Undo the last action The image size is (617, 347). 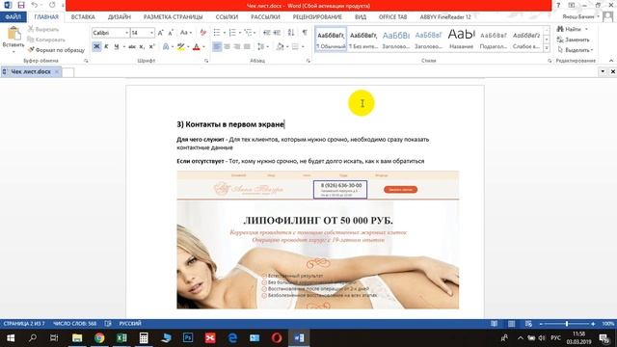pos(35,5)
